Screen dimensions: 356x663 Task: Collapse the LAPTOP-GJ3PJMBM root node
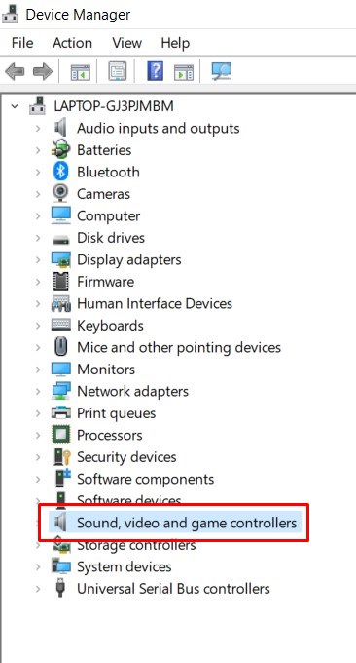[15, 106]
